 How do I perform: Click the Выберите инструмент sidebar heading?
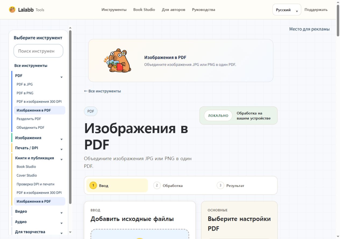pyautogui.click(x=38, y=38)
